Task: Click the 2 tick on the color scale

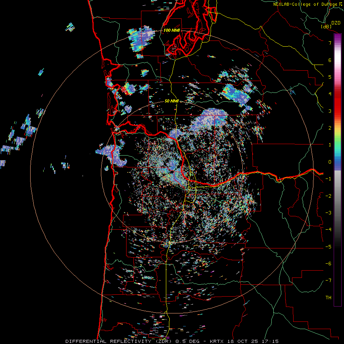Action: (330, 128)
